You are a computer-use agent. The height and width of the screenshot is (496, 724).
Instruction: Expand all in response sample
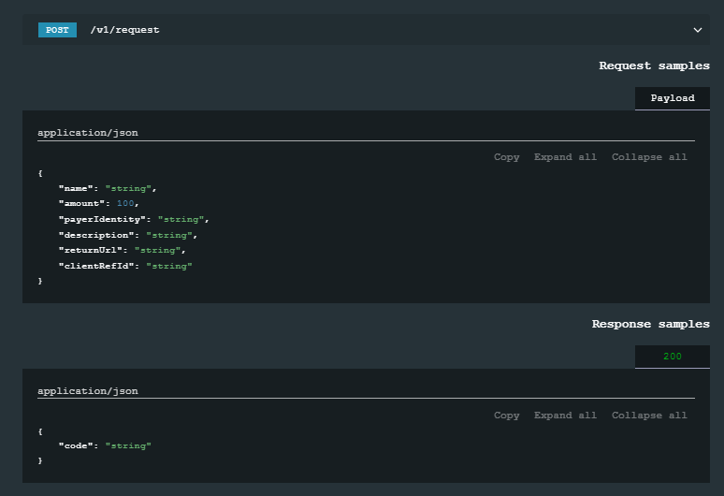pyautogui.click(x=565, y=416)
